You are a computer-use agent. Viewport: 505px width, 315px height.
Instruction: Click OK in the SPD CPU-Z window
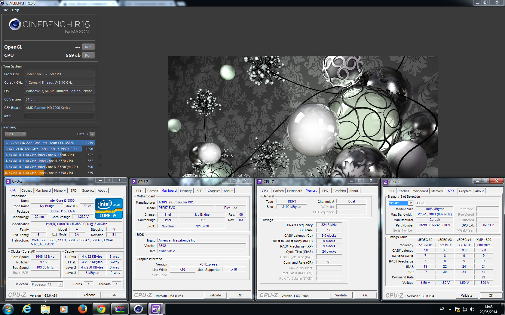pos(491,295)
